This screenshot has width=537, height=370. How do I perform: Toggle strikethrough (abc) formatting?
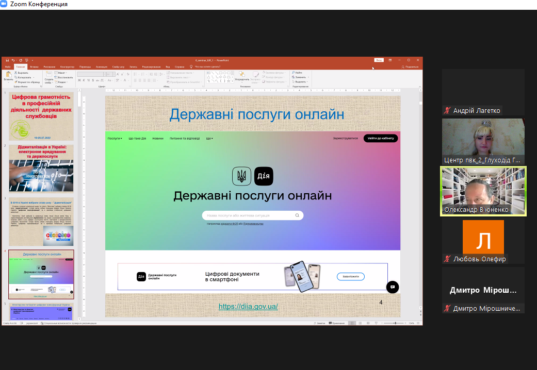[x=97, y=80]
